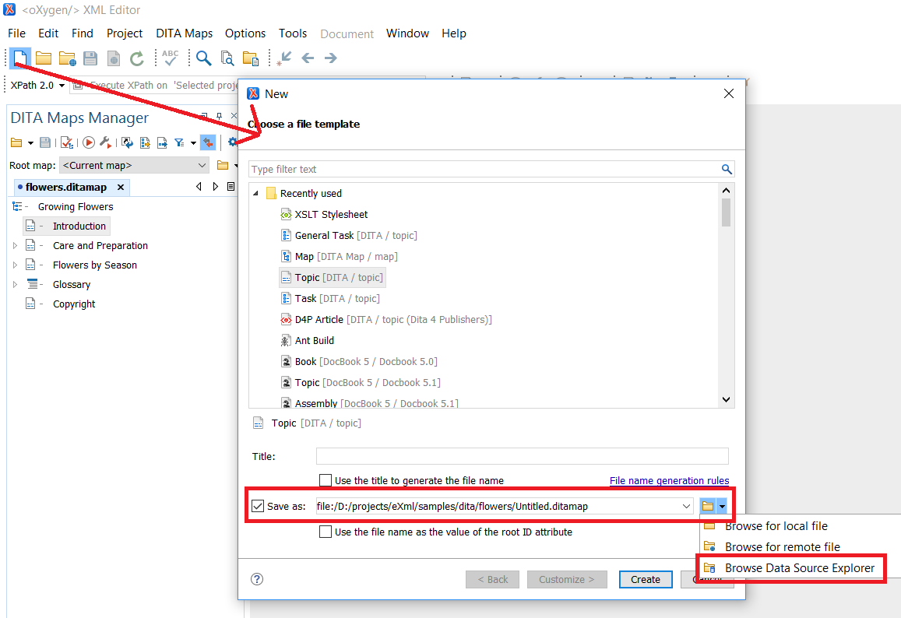Save the document using the main toolbar floppy icon

(x=90, y=58)
